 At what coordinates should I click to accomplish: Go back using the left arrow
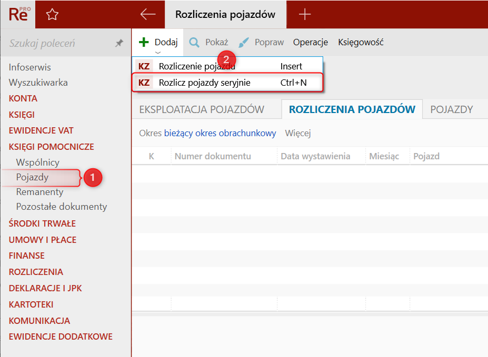(148, 14)
